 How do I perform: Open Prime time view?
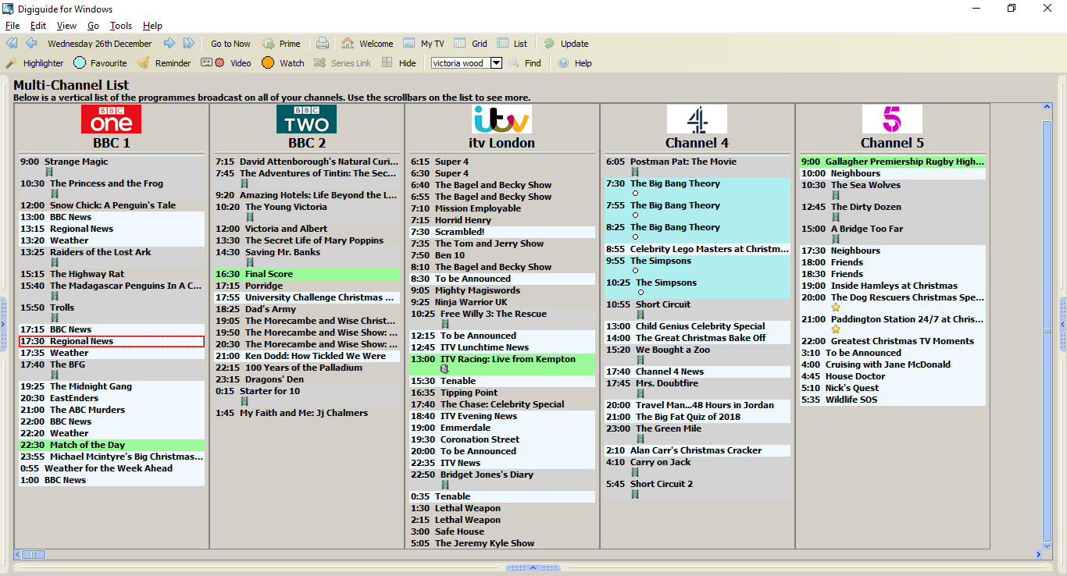tap(281, 44)
